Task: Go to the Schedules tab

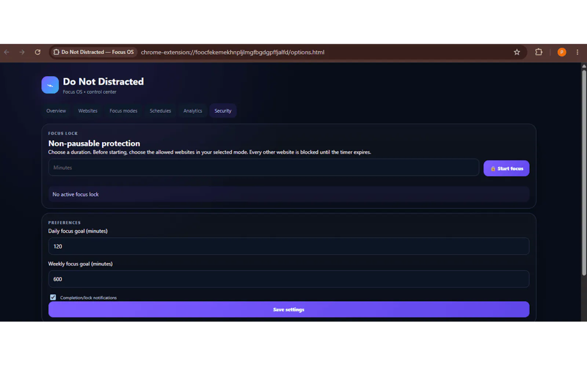Action: pos(160,111)
